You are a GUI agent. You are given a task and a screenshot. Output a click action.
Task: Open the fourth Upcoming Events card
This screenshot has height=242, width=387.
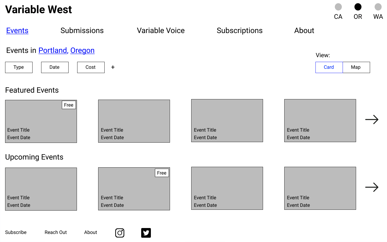[320, 188]
